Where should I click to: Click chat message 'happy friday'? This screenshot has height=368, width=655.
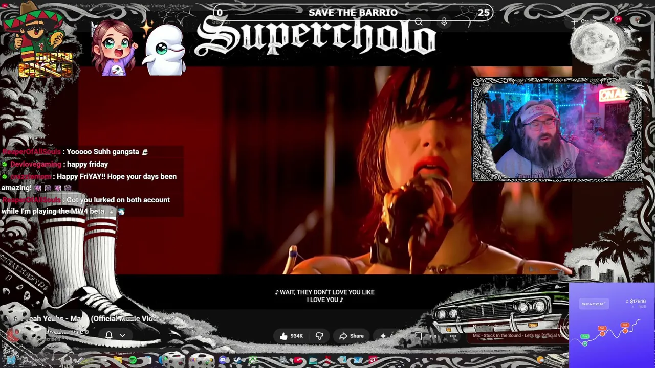(88, 164)
